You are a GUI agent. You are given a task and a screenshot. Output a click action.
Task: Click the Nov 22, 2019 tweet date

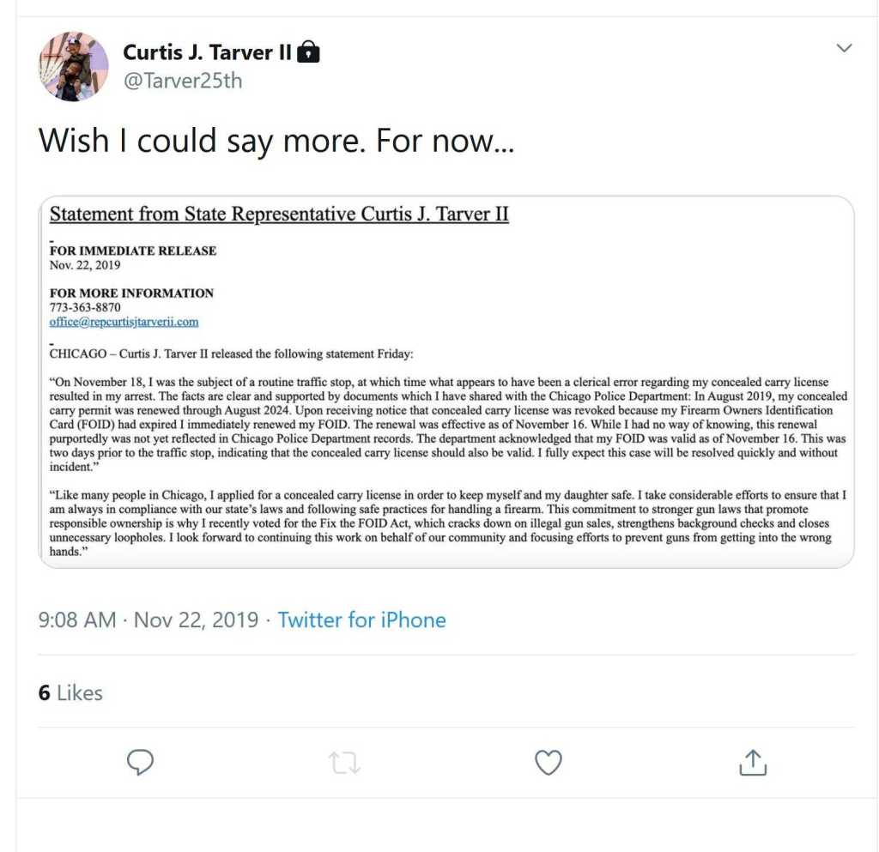tap(196, 620)
